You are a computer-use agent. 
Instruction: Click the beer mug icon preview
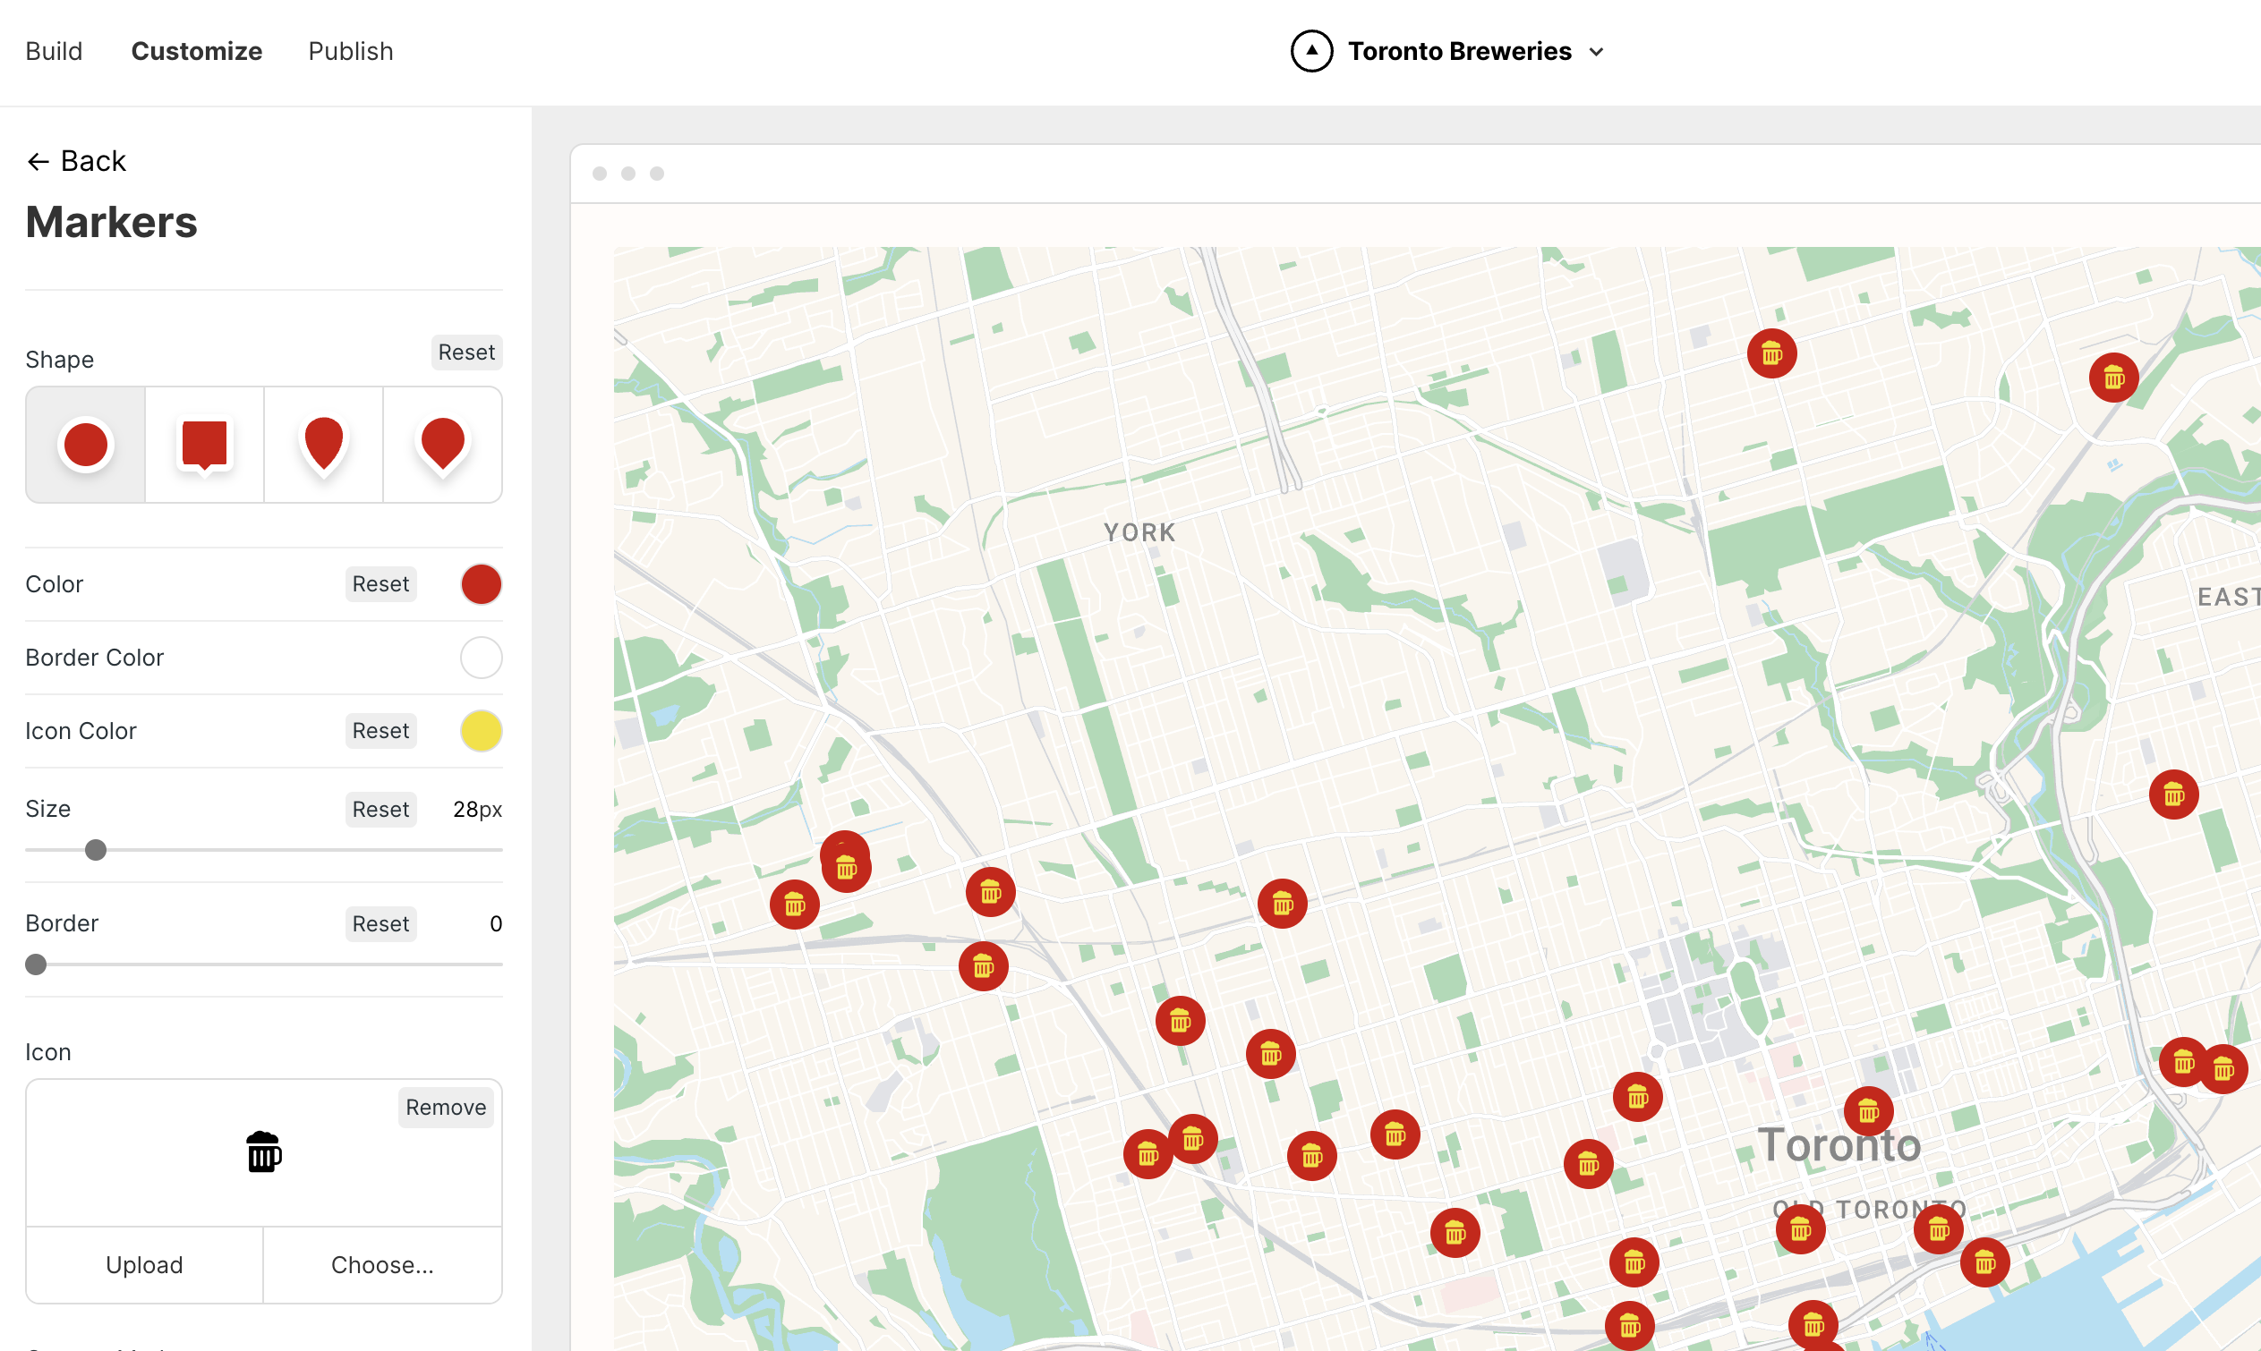pos(264,1152)
